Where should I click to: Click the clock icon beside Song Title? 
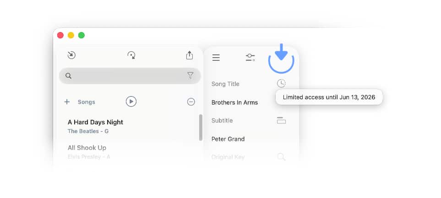[x=281, y=83]
